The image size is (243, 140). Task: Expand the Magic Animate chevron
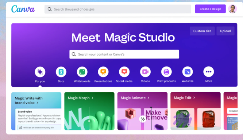click(x=148, y=98)
